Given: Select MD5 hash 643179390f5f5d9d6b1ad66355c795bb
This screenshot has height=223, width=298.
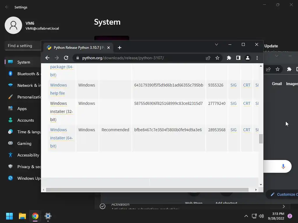Looking at the screenshot, I should (168, 85).
